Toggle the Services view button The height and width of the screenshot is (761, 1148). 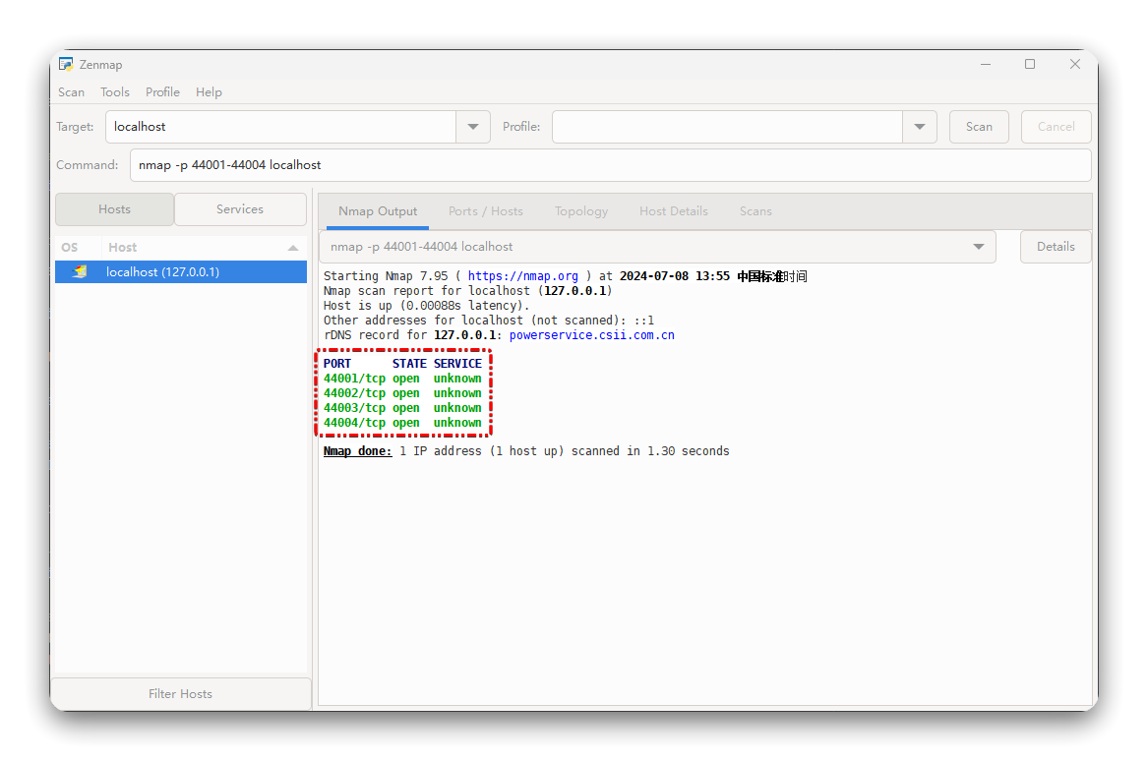click(x=240, y=209)
